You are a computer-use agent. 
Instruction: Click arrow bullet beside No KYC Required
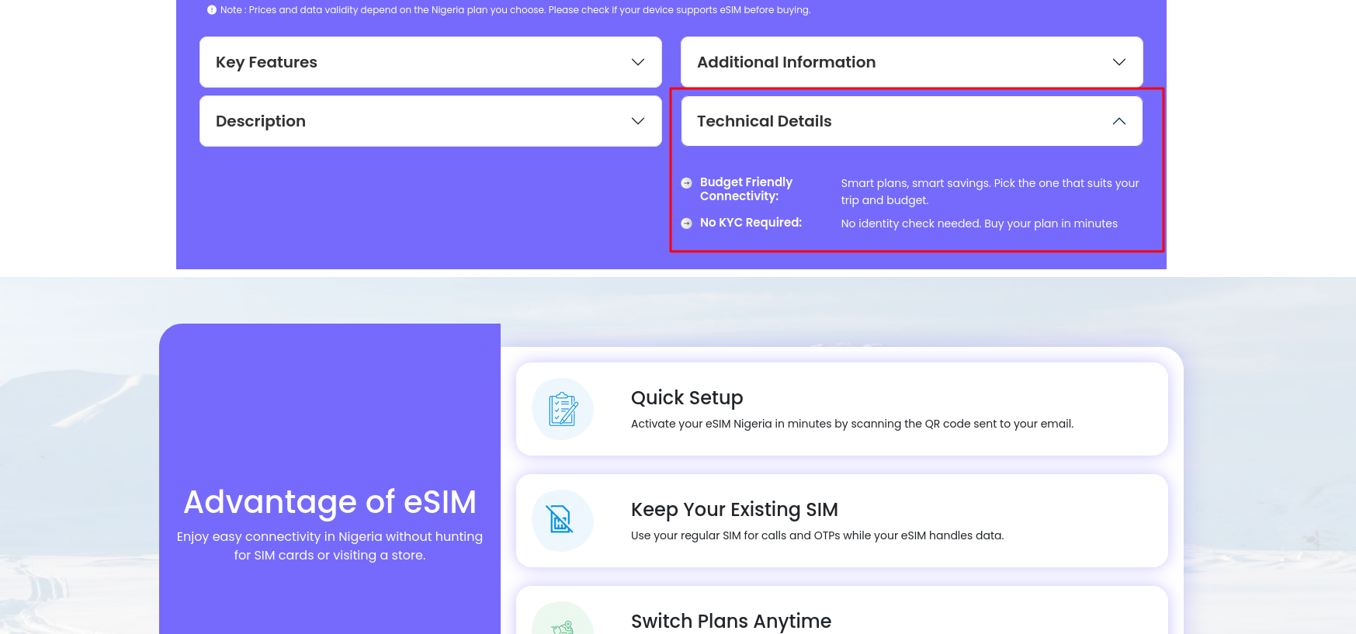point(686,223)
